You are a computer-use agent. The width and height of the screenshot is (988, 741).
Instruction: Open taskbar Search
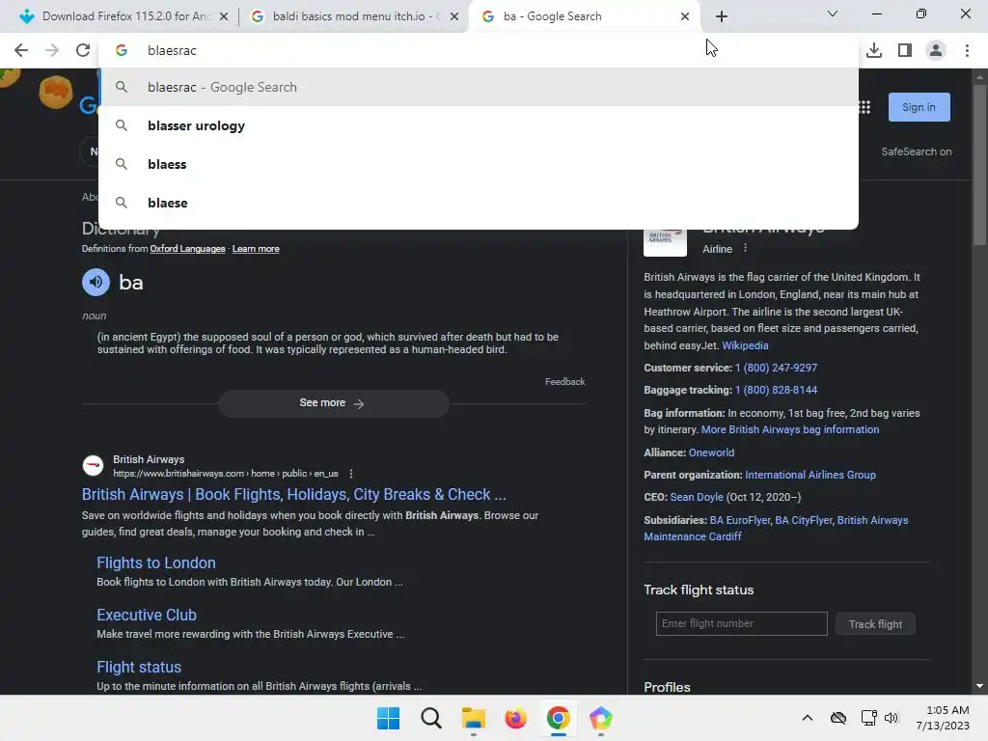pyautogui.click(x=431, y=718)
